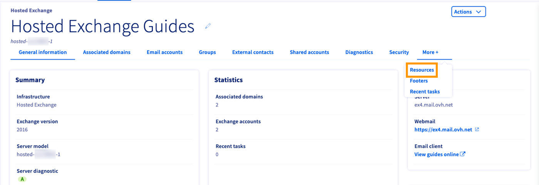The image size is (539, 185).
Task: Switch to the Groups tab
Action: point(207,52)
